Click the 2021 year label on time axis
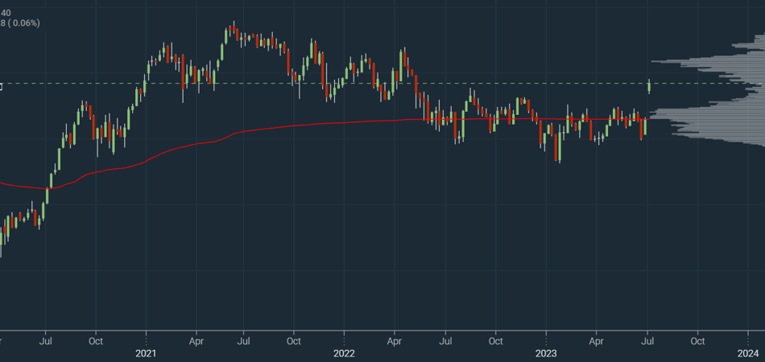This screenshot has width=765, height=362. click(146, 352)
